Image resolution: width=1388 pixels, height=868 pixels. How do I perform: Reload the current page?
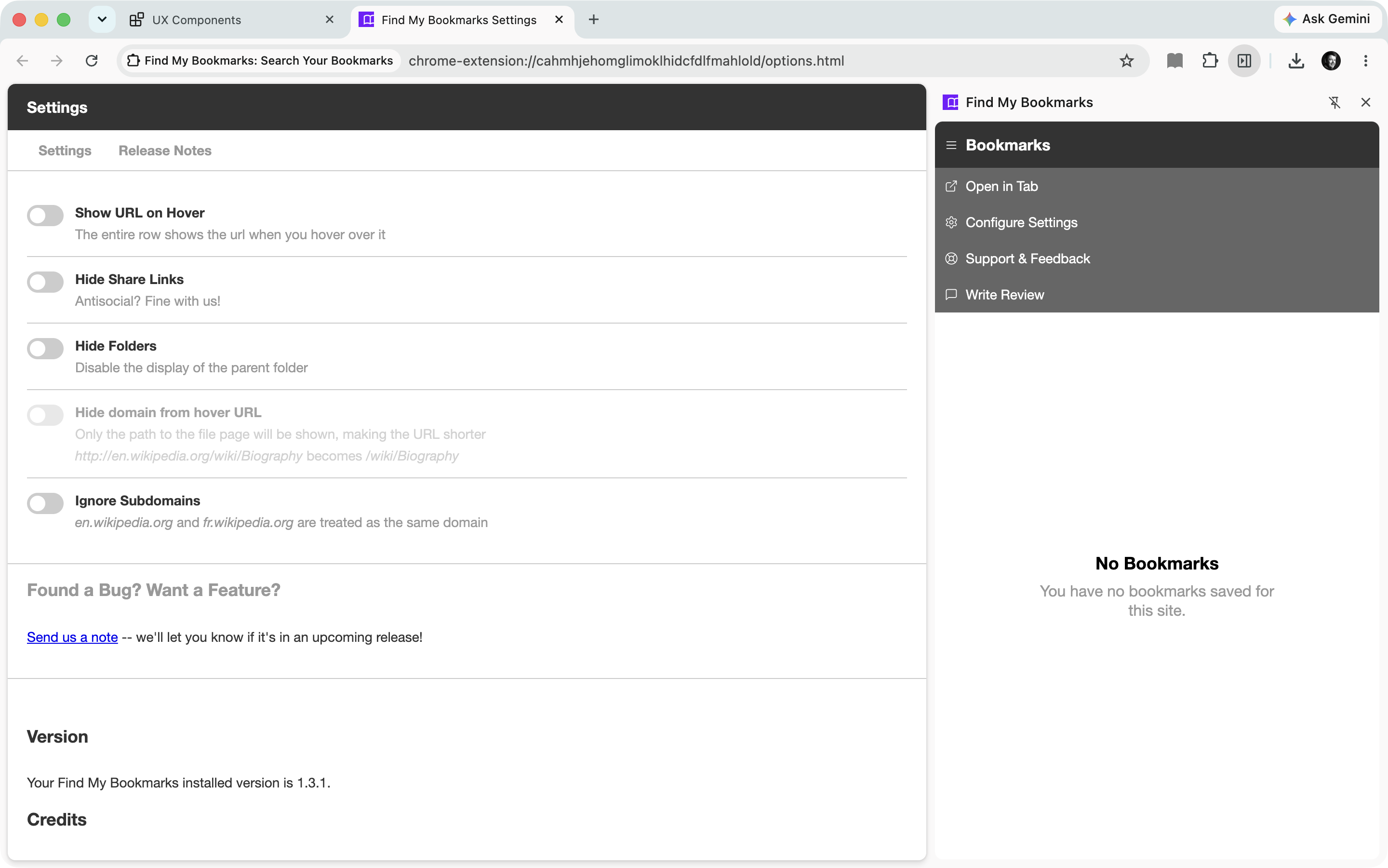pyautogui.click(x=92, y=61)
